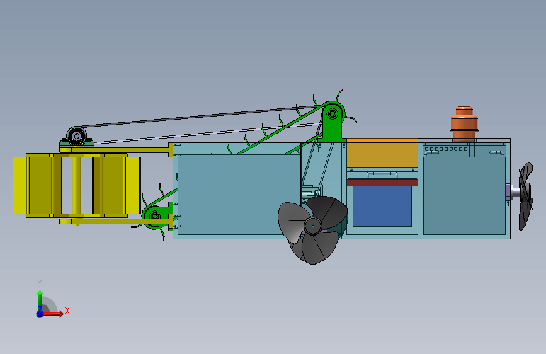Select the yellow paddle wheel's left outer blade

point(21,185)
